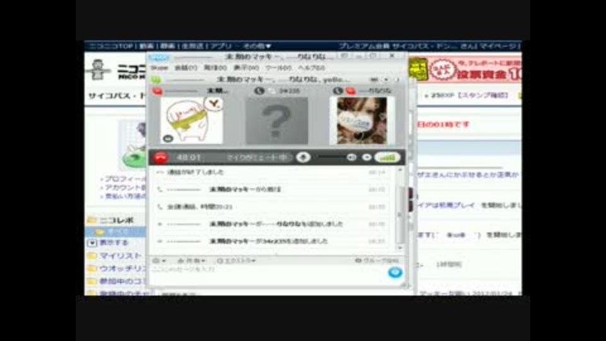Select the cartoon character participant avatar
The image size is (606, 341).
(192, 121)
